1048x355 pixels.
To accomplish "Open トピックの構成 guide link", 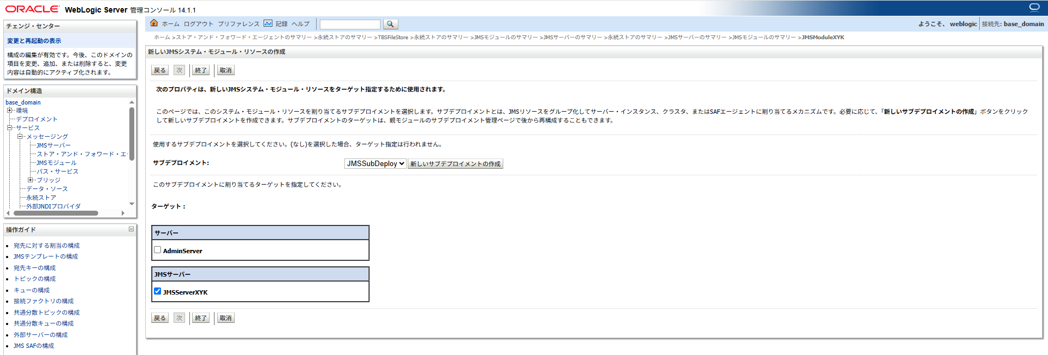I will (34, 279).
